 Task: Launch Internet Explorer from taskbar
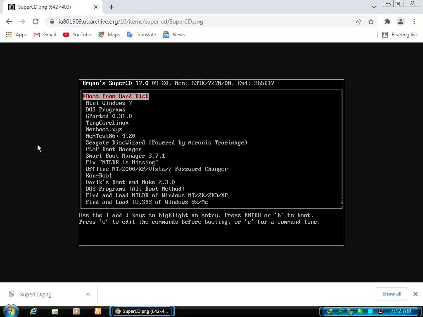(x=33, y=311)
